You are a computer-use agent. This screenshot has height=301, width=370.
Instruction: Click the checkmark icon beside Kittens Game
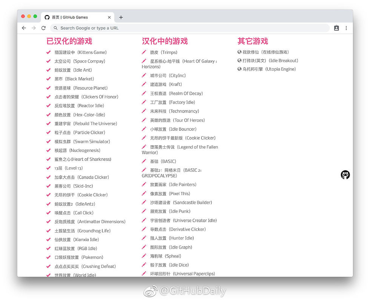pos(49,52)
